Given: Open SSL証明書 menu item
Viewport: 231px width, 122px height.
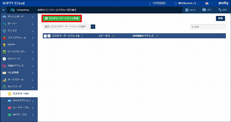Looking at the screenshot, I should (19, 73).
